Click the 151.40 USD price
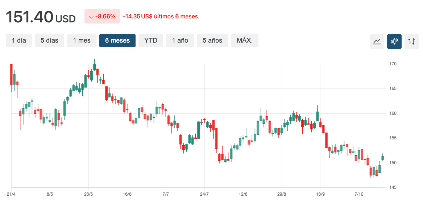The height and width of the screenshot is (204, 423). (x=41, y=17)
